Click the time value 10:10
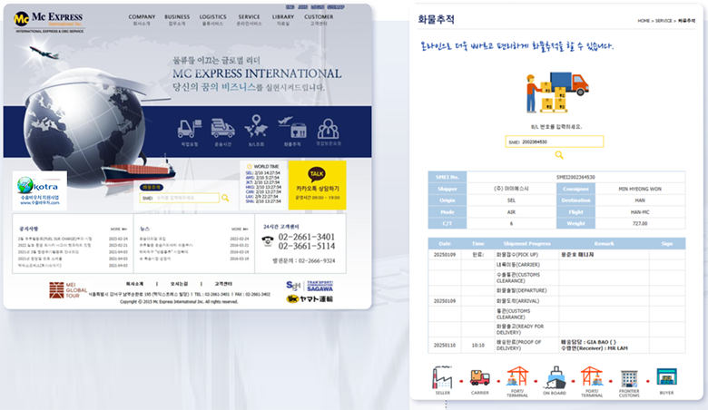708x410 pixels. (x=477, y=345)
